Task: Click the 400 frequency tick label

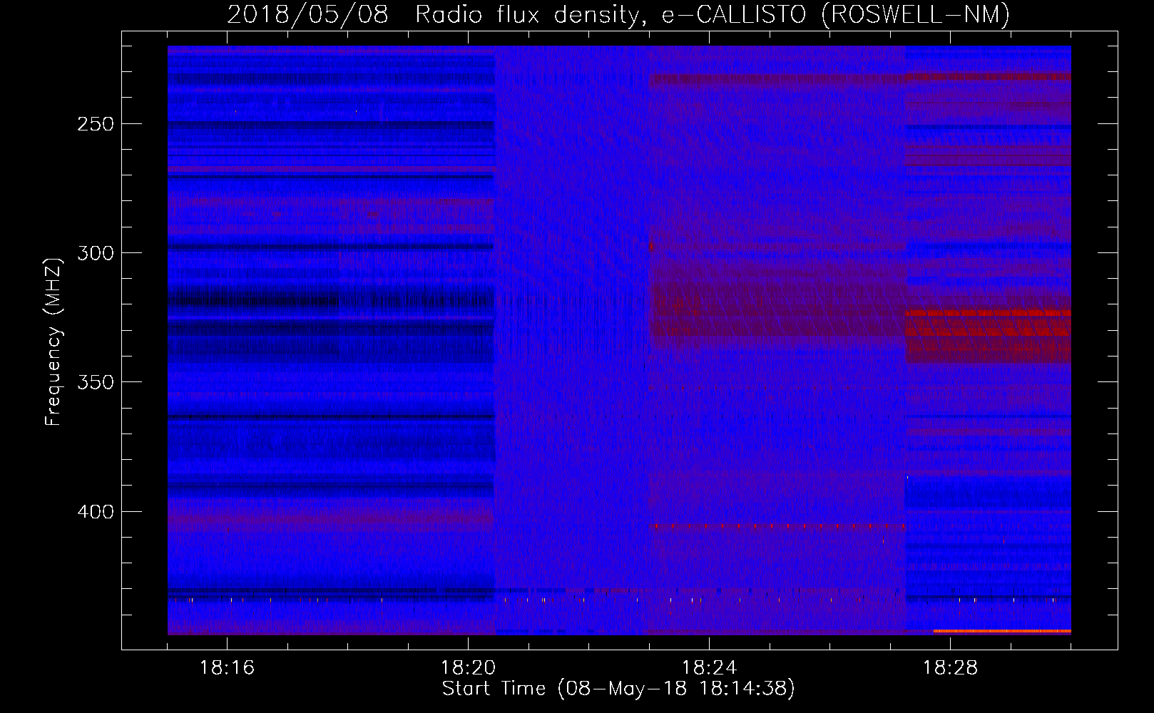Action: coord(96,512)
